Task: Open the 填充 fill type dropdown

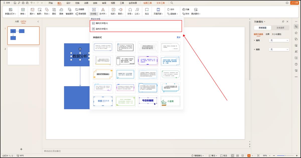Action: pos(279,40)
